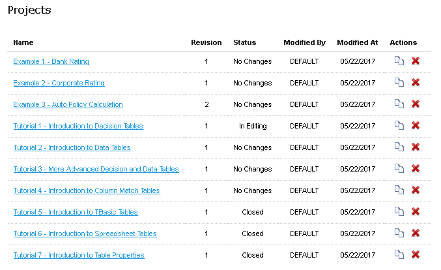This screenshot has width=441, height=270.
Task: Click the Modified At column header
Action: [x=357, y=42]
